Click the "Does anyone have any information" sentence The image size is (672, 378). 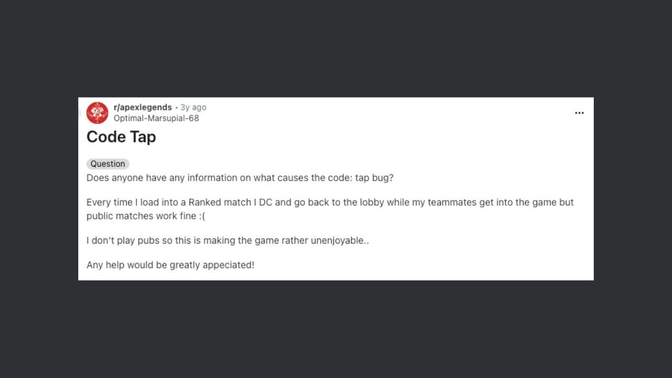tap(240, 178)
